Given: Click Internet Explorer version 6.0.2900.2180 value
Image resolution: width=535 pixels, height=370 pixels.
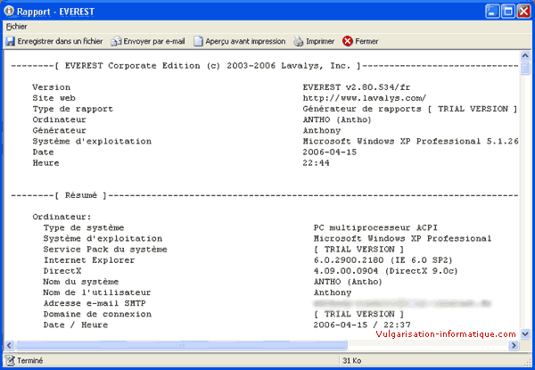Looking at the screenshot, I should tap(383, 260).
